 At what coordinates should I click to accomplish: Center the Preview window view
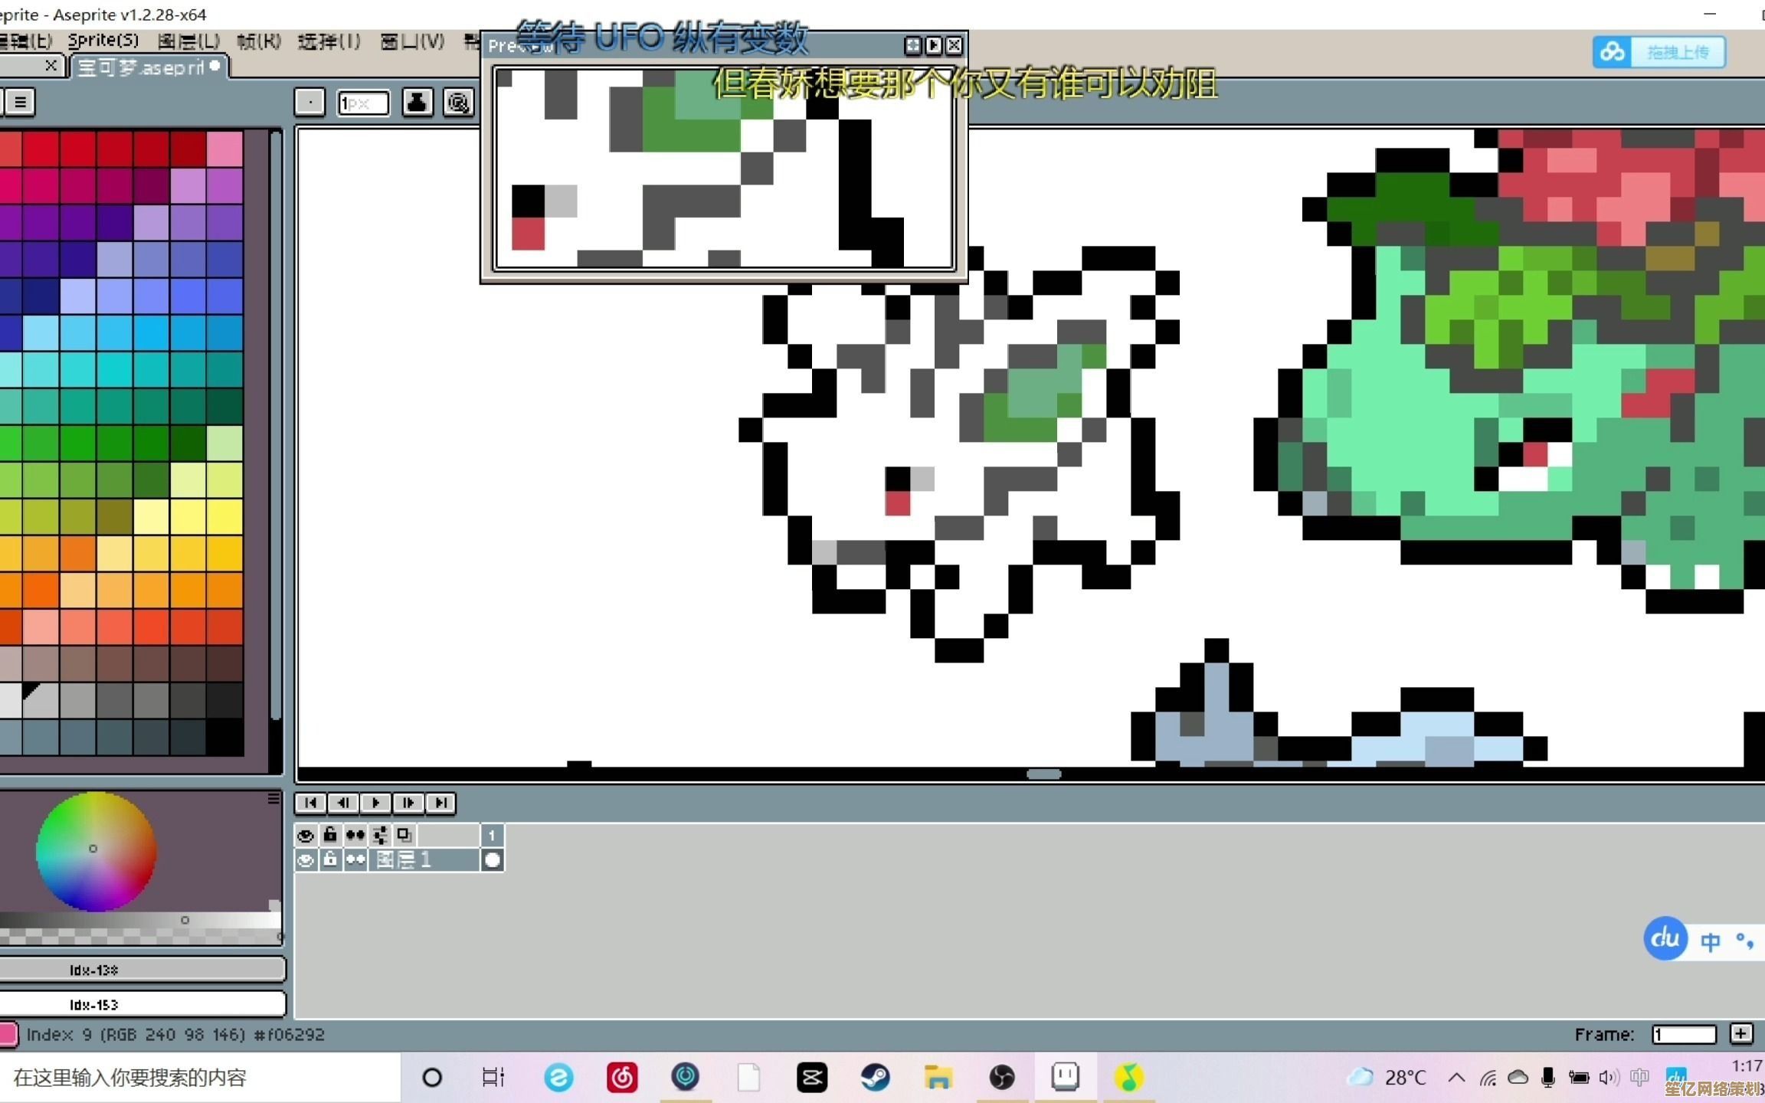912,46
